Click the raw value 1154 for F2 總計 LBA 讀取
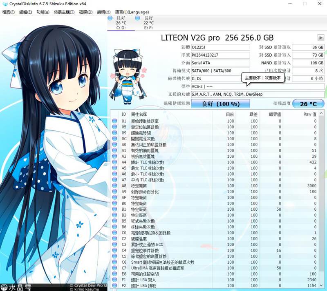This screenshot has height=291, width=327. (312, 285)
